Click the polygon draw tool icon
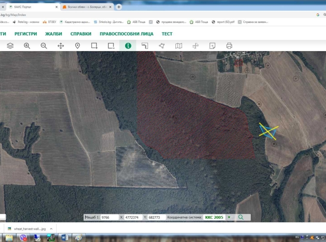326x242 pixels. [162, 46]
